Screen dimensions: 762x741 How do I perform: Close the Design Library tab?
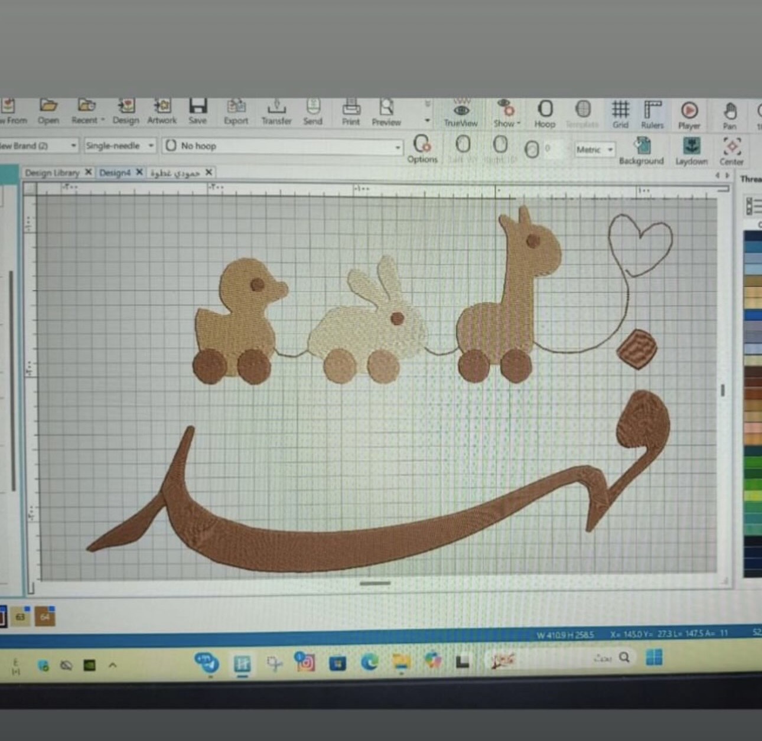click(88, 172)
